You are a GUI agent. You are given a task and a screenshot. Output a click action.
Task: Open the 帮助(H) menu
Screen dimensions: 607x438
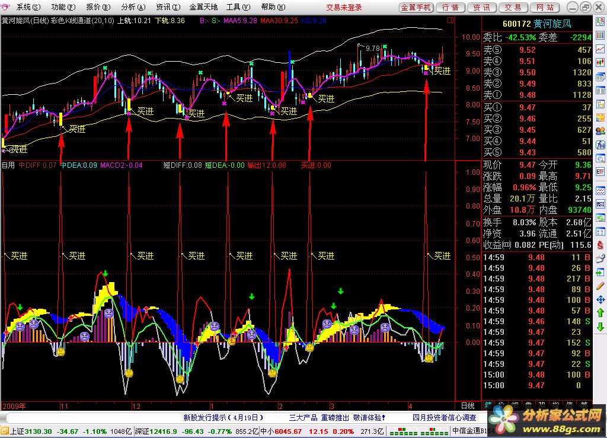click(273, 7)
